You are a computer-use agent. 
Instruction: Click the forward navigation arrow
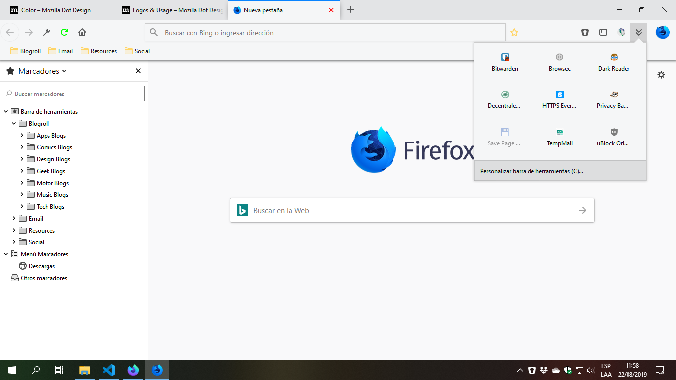pos(29,32)
